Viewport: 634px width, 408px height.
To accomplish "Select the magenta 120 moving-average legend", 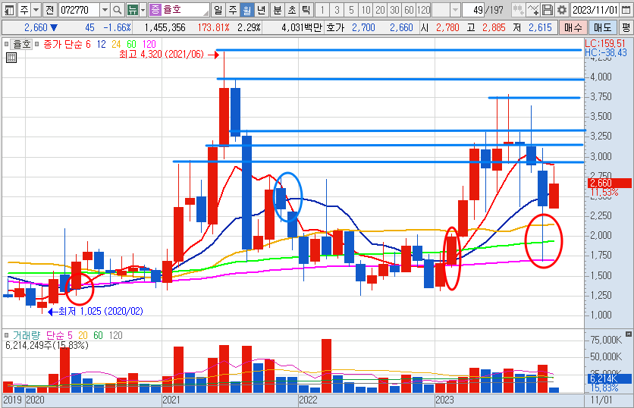I will tap(149, 44).
